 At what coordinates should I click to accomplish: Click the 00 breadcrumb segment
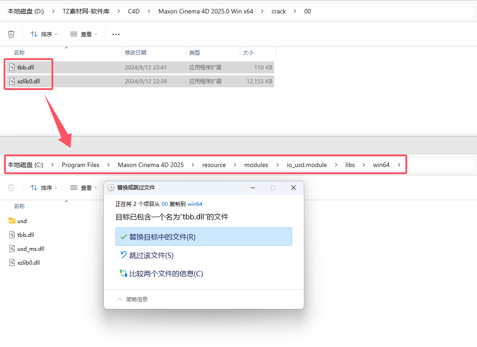(307, 11)
